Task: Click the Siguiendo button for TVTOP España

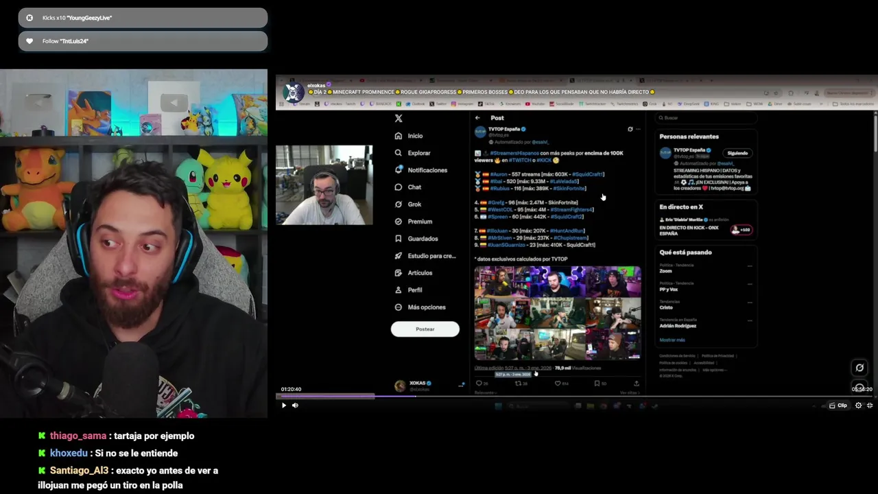Action: coord(737,153)
